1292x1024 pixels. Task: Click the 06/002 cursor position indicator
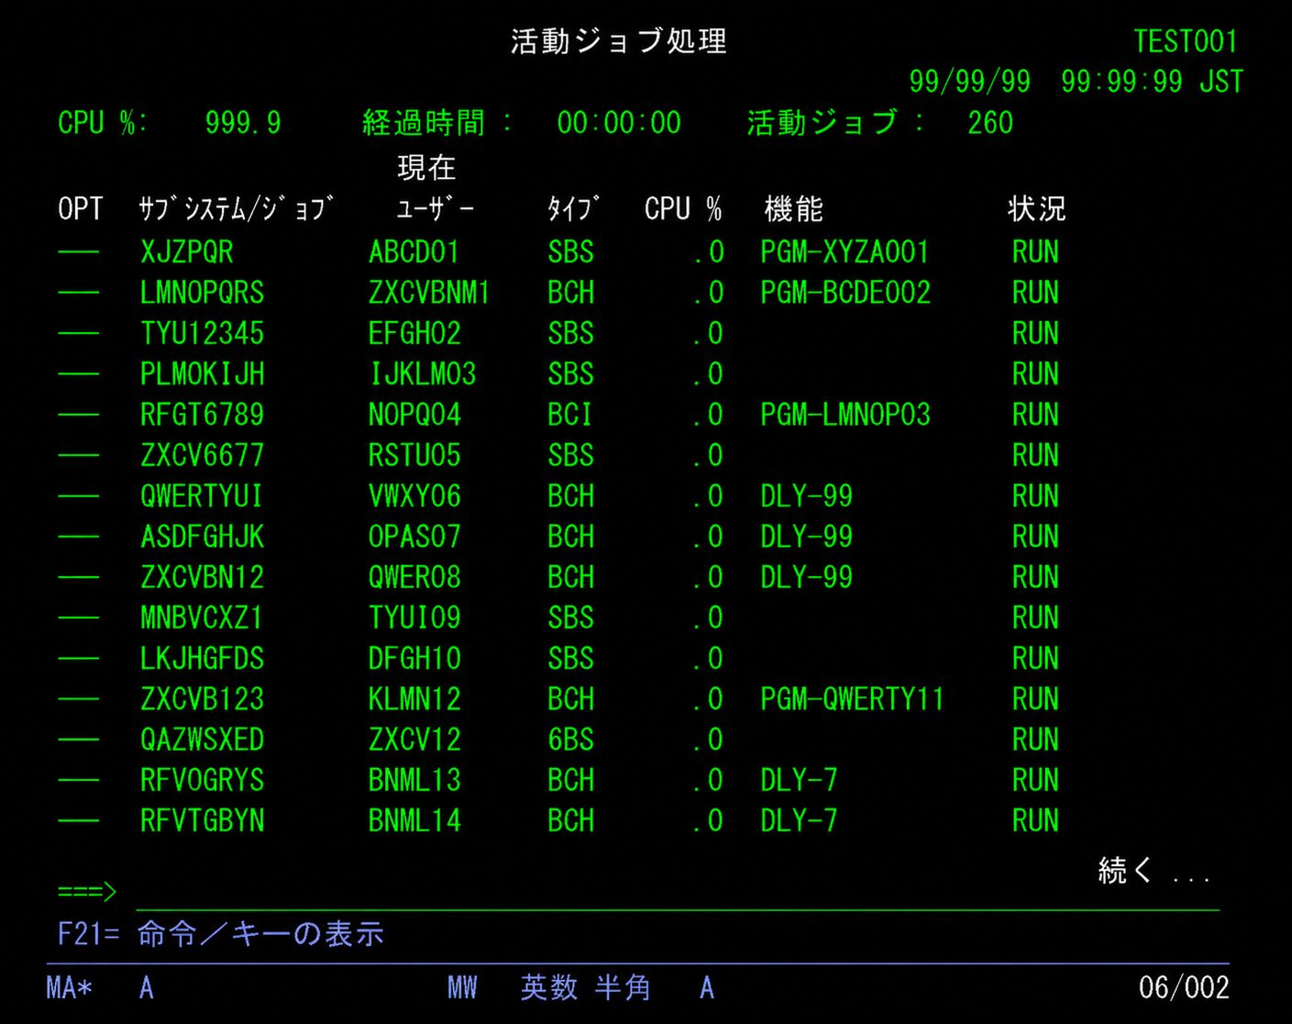tap(1184, 988)
